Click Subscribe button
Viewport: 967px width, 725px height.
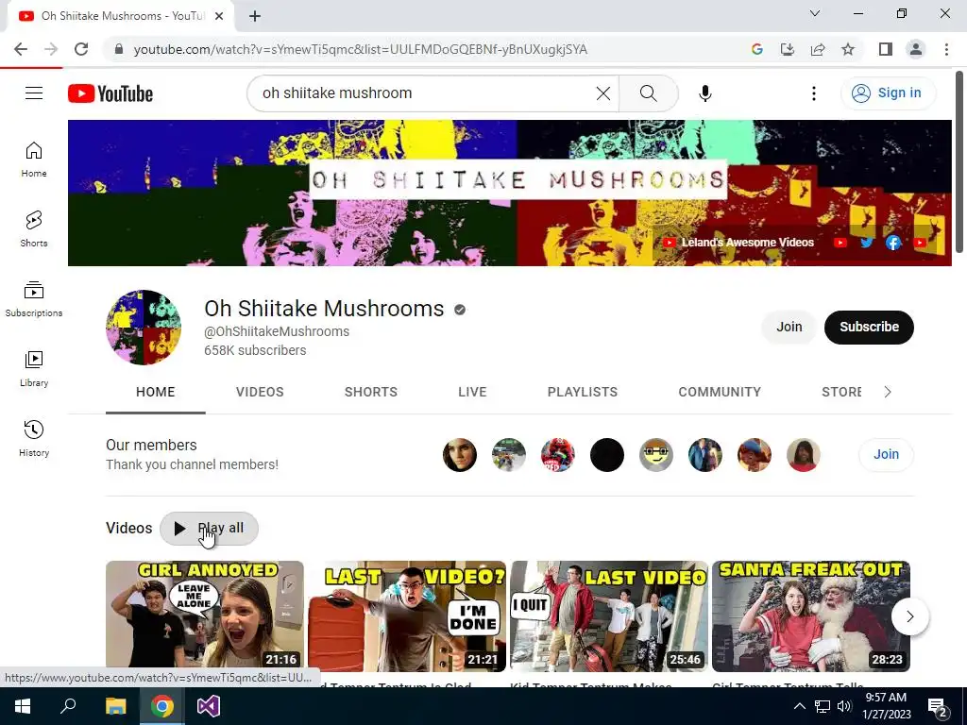click(869, 327)
